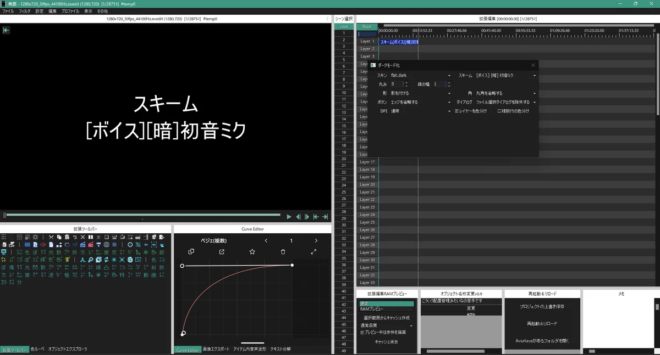This screenshot has height=355, width=660.
Task: Select the object clip on Layer 1
Action: 399,42
